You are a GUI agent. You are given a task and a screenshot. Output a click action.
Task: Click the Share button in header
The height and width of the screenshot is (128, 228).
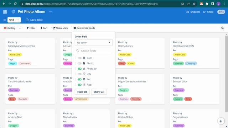pos(208,12)
